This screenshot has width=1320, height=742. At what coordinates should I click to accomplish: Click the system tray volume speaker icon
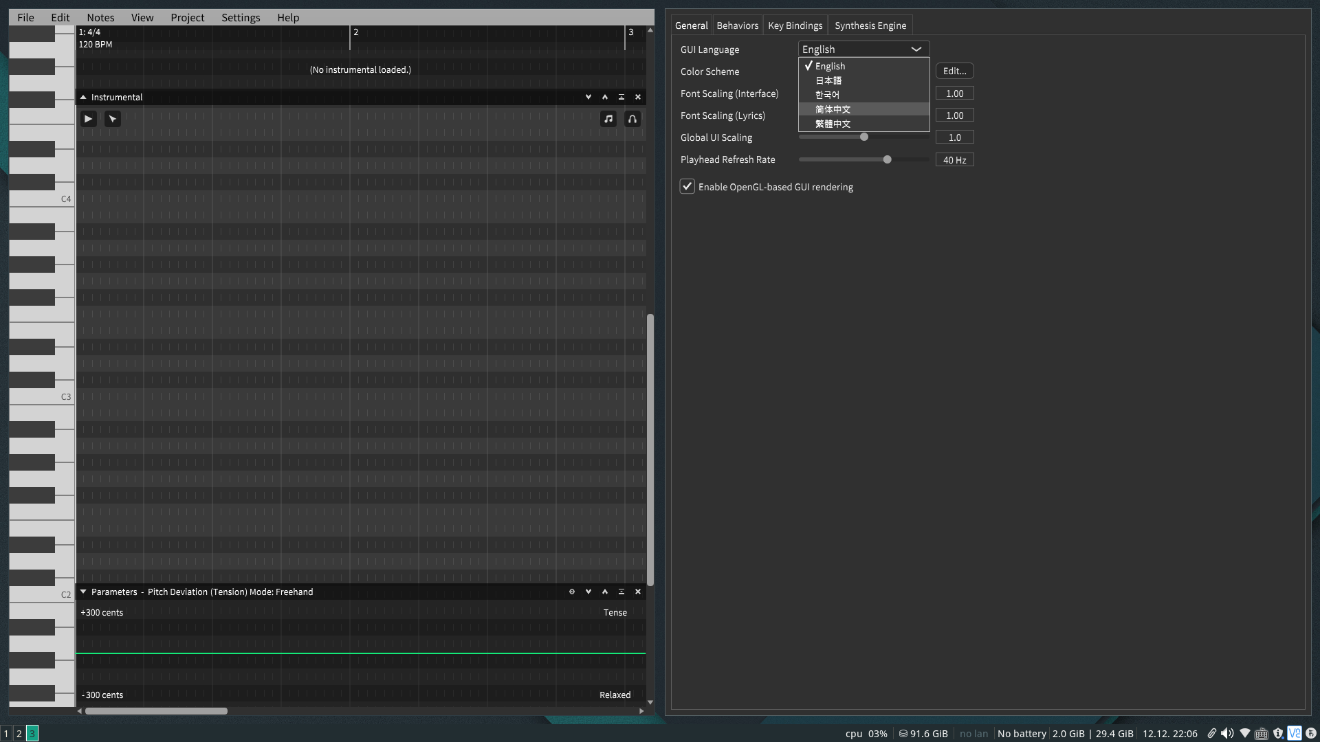pyautogui.click(x=1227, y=733)
